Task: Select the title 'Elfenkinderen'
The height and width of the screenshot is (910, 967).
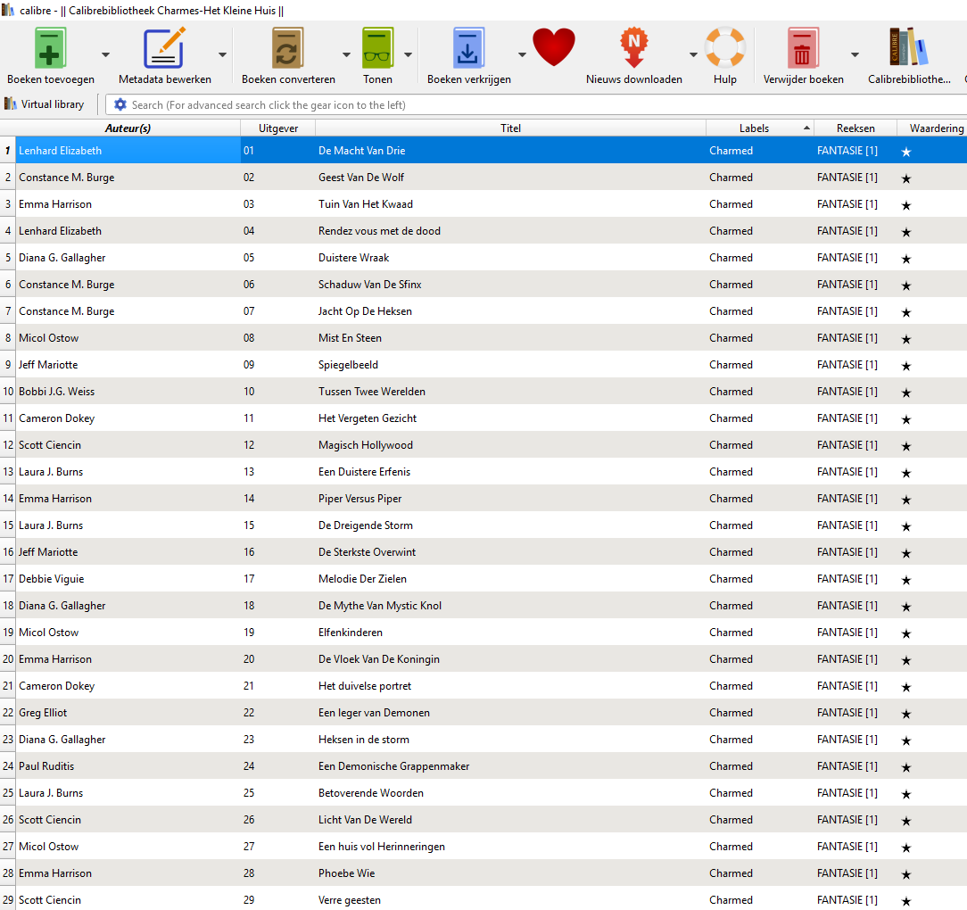Action: [351, 633]
